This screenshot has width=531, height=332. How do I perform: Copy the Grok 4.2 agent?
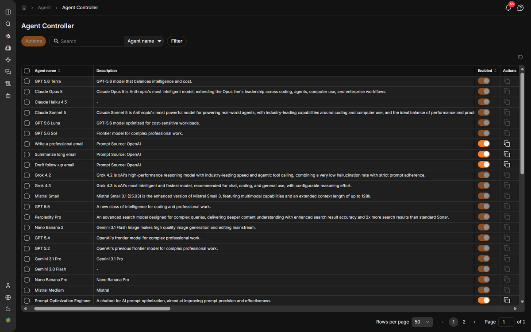[507, 175]
